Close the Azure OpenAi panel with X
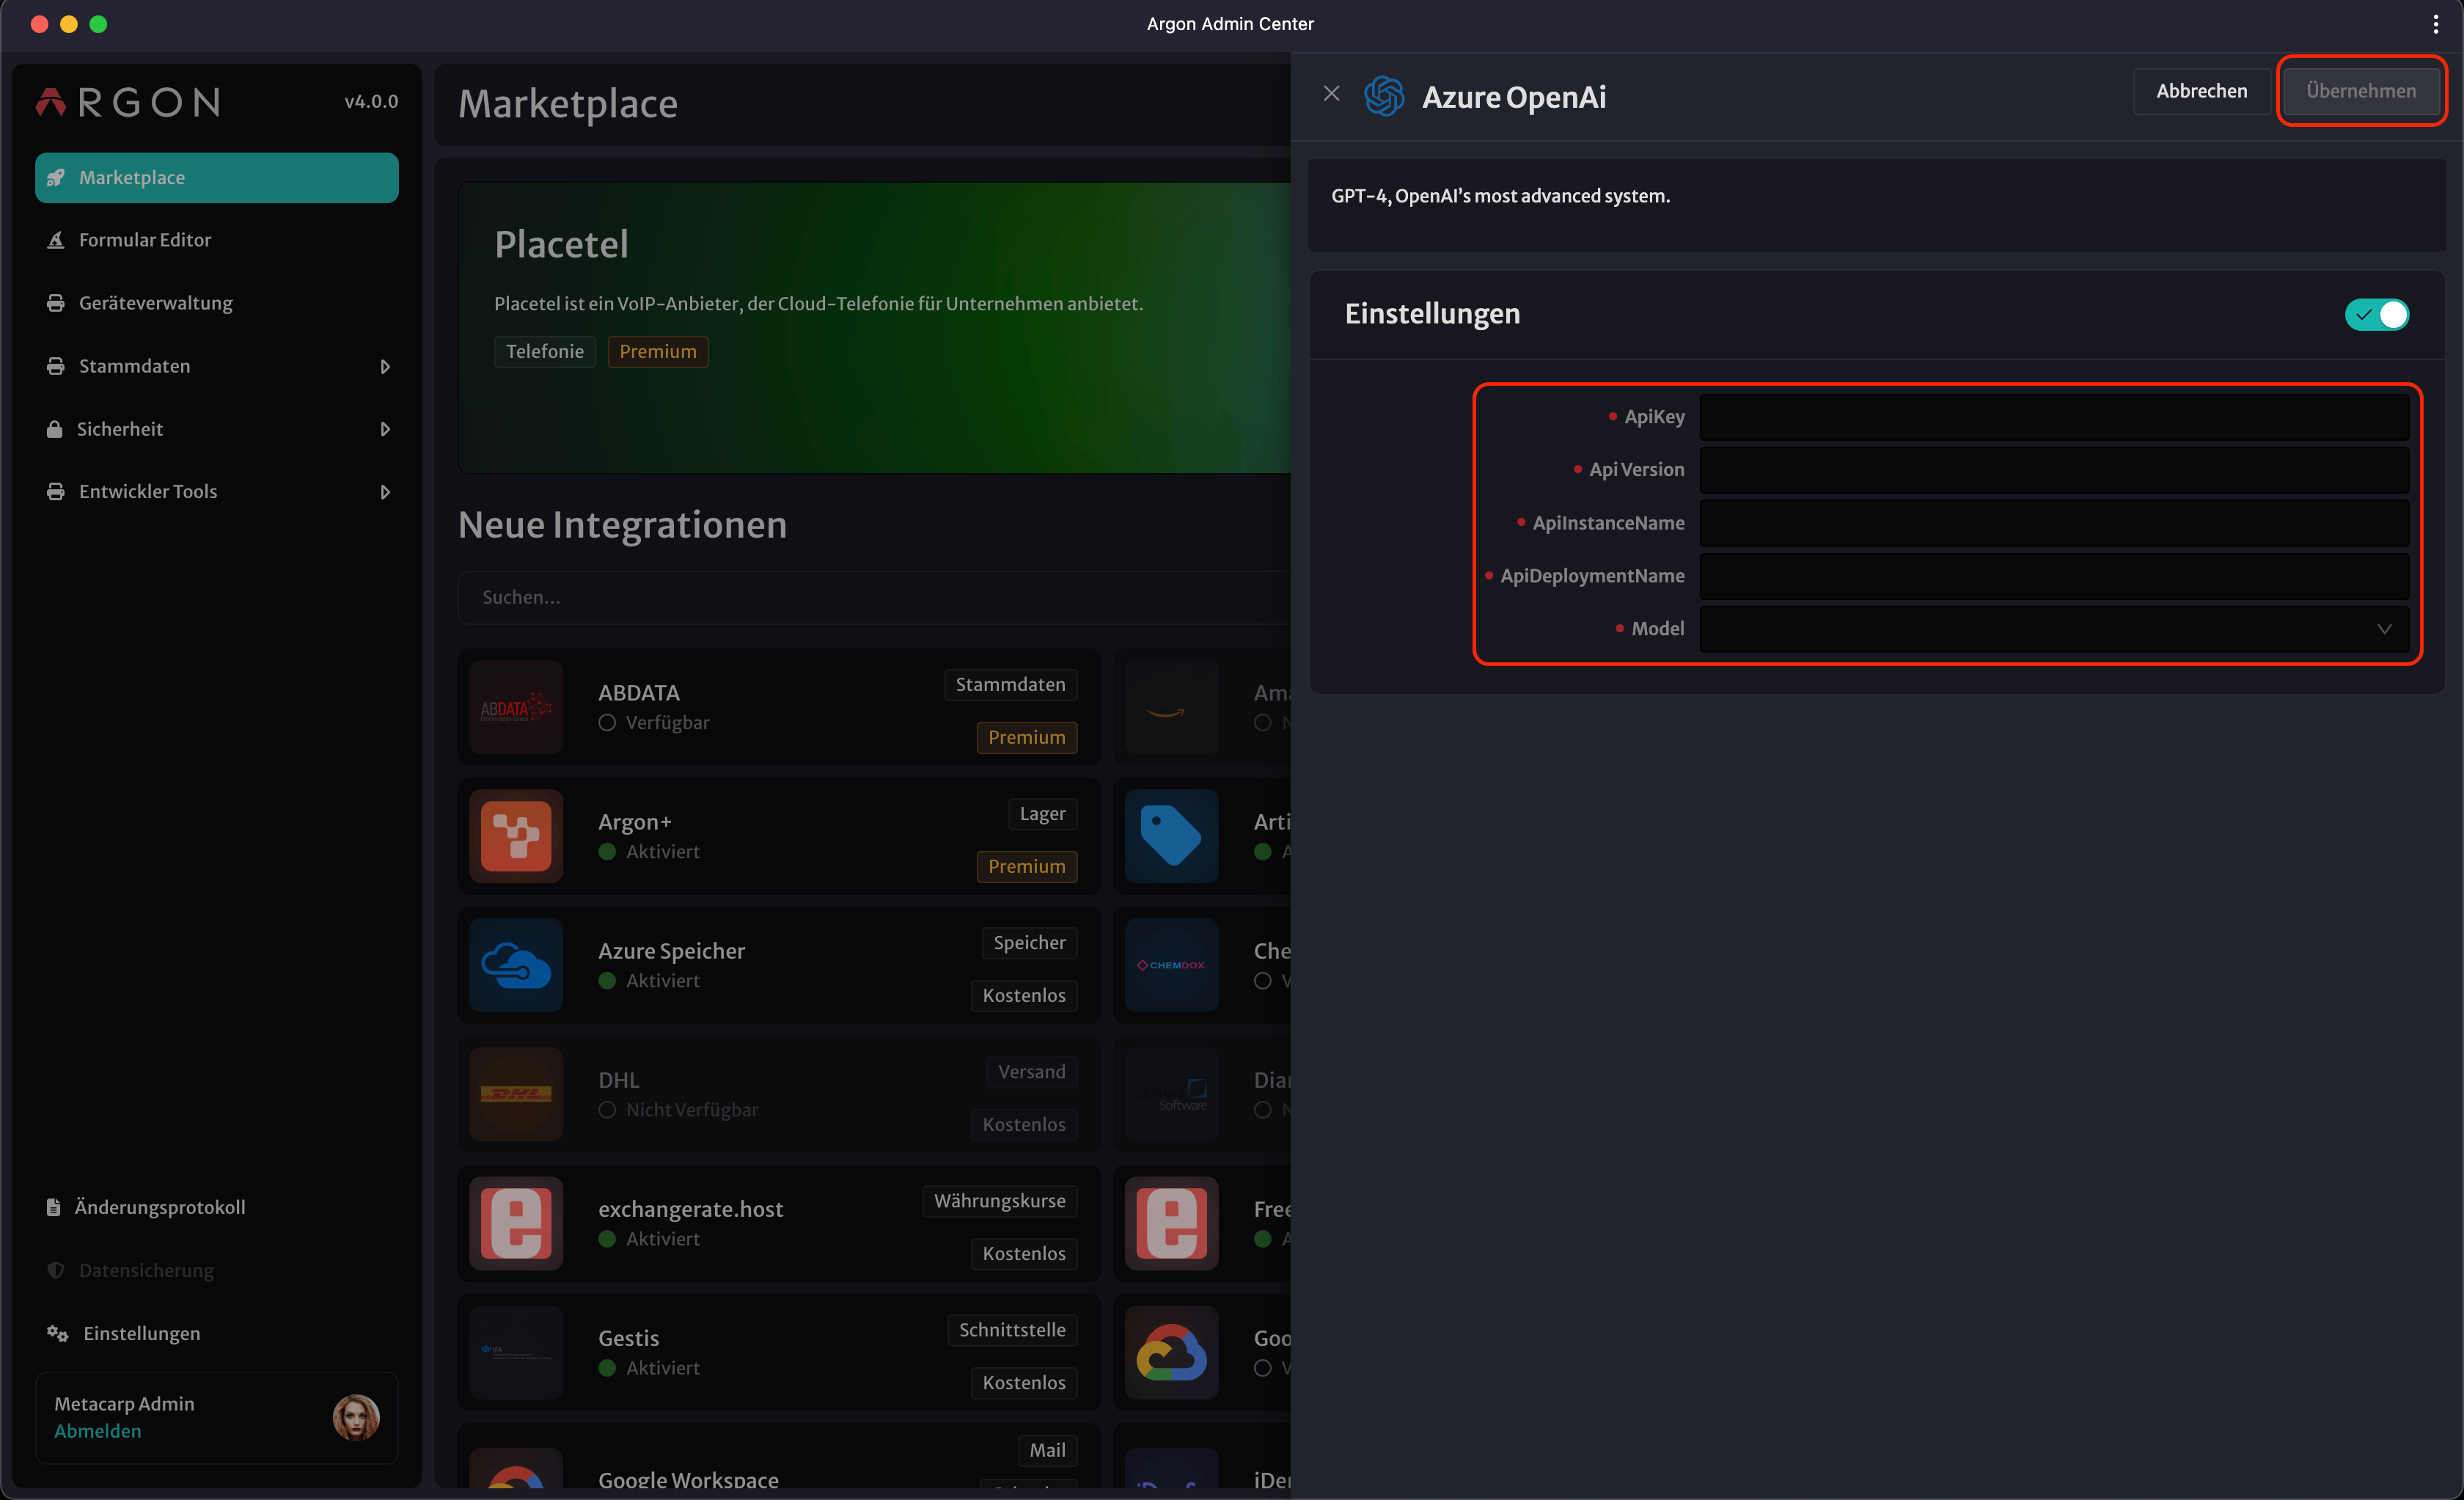 (x=1331, y=93)
